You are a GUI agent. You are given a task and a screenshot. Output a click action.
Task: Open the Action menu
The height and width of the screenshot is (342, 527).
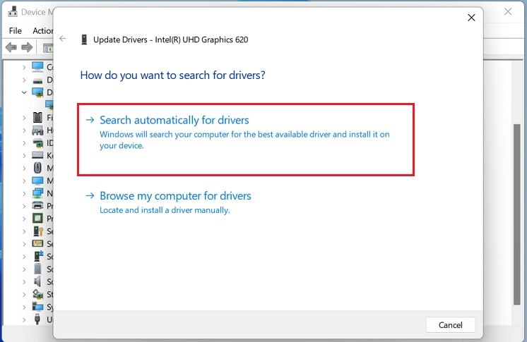click(x=42, y=30)
